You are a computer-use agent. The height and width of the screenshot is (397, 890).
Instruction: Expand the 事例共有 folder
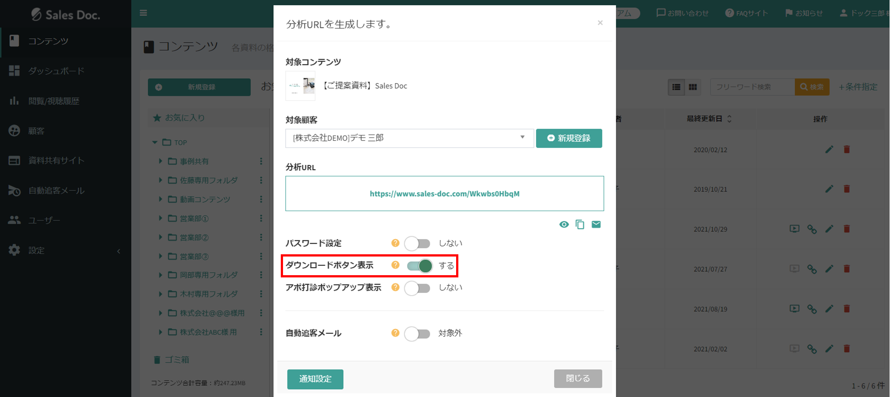click(161, 161)
